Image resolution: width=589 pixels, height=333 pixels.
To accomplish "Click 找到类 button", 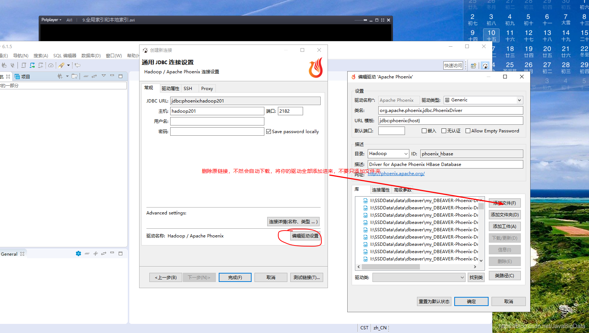I will (476, 278).
